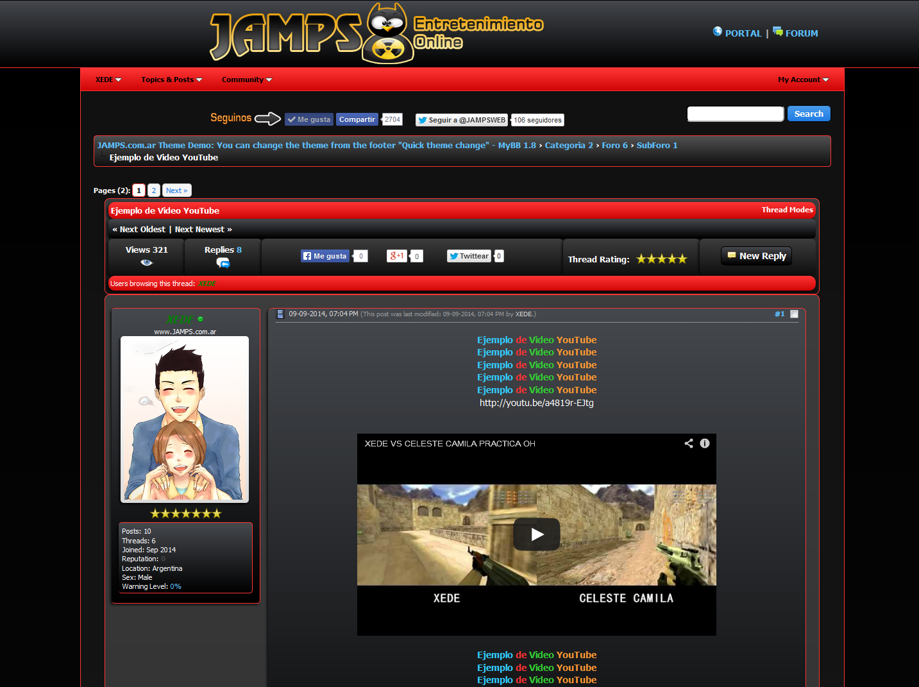
Task: Open the JAMPS.com.ar Theme Demo breadcrumb
Action: coord(316,146)
